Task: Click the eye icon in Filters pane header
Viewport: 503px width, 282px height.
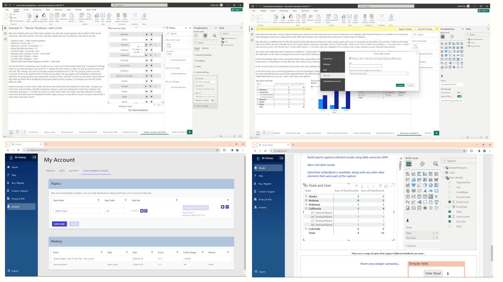Action: click(x=186, y=28)
